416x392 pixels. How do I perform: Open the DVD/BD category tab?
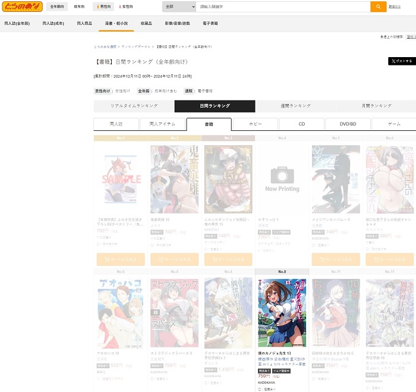coord(348,124)
